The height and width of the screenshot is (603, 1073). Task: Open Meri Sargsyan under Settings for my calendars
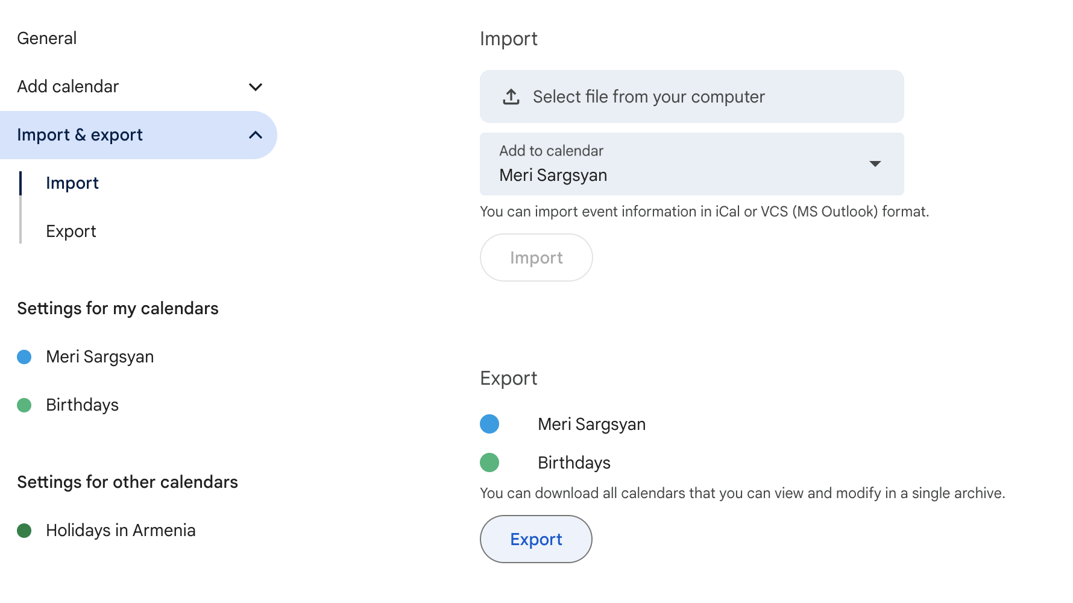click(x=100, y=357)
